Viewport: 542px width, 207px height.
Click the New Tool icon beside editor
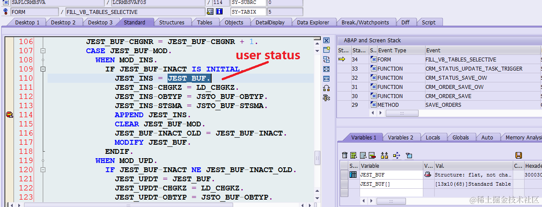326,50
